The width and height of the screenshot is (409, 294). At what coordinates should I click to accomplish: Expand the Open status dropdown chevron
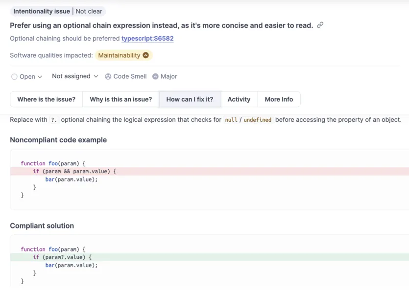[40, 77]
